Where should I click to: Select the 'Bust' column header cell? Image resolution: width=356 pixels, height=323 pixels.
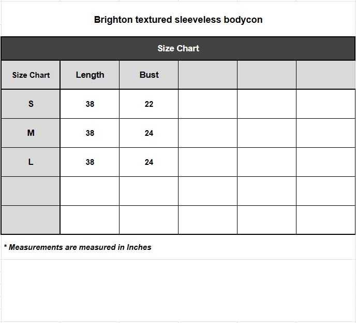[149, 75]
